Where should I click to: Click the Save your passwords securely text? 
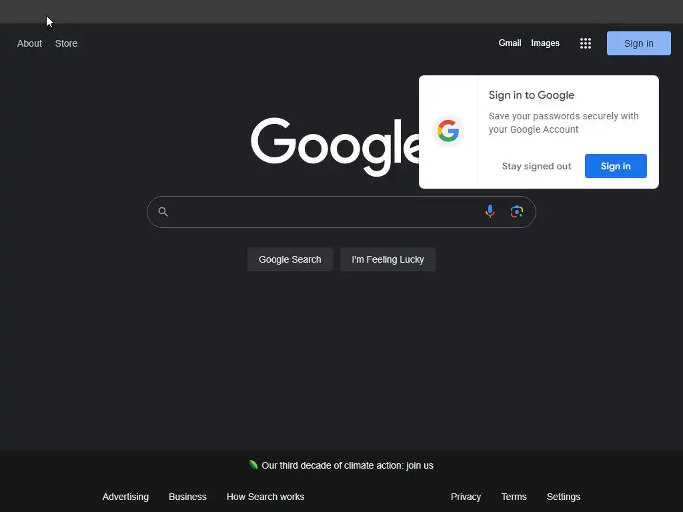pyautogui.click(x=564, y=123)
